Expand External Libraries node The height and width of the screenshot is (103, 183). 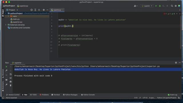(6, 25)
